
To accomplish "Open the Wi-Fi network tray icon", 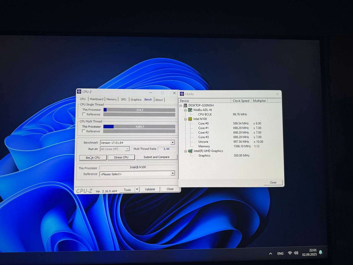I will (290, 253).
